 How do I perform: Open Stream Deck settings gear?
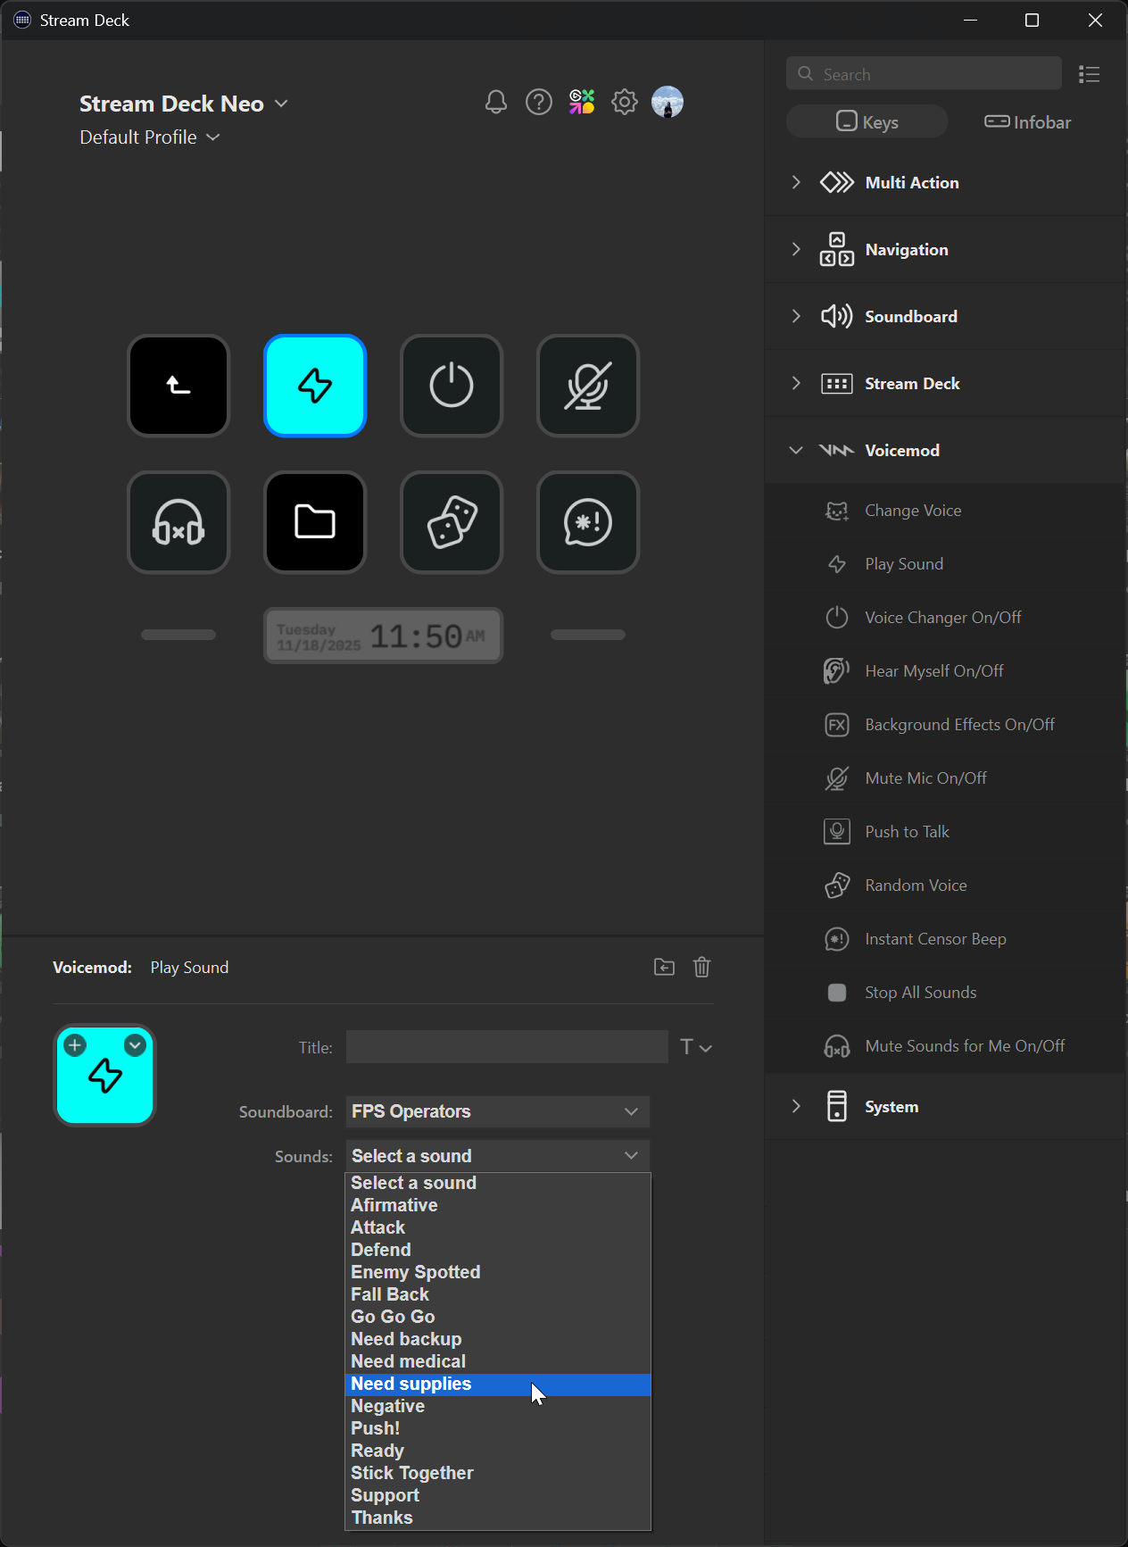625,103
